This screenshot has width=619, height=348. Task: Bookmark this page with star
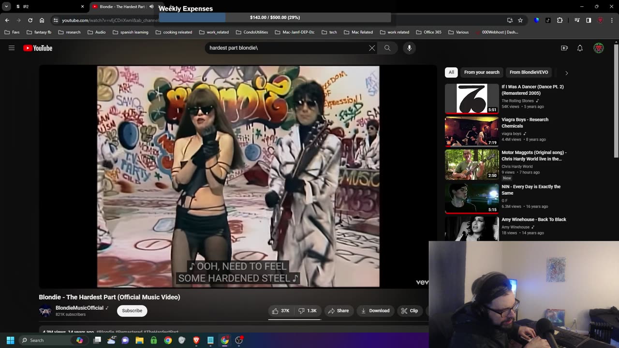pyautogui.click(x=520, y=20)
